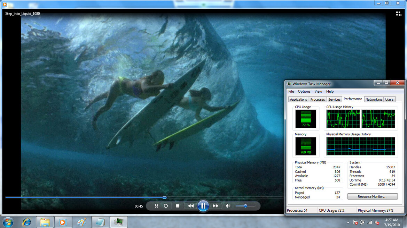
Task: Minimize the Windows Task Manager window
Action: pos(378,83)
